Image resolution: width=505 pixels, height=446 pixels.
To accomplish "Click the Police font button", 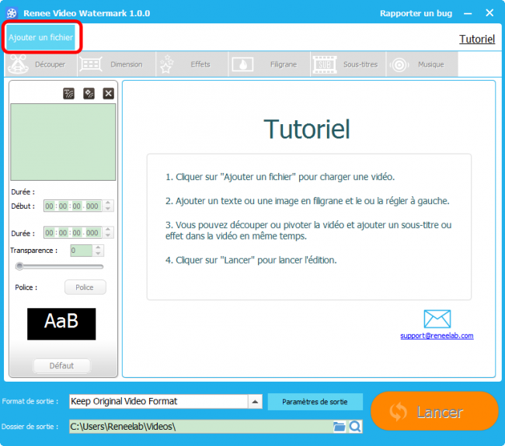I will [85, 287].
